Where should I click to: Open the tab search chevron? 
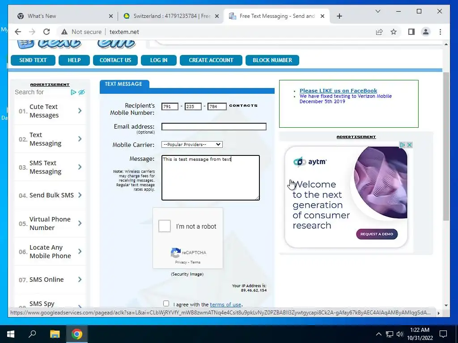click(377, 11)
